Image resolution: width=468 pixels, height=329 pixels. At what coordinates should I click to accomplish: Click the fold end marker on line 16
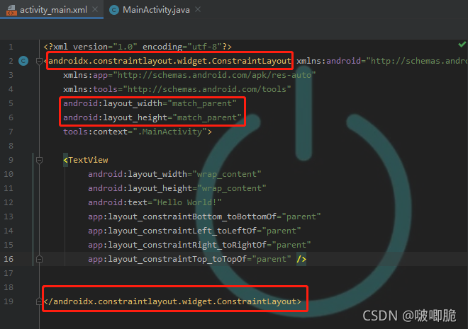[39, 259]
